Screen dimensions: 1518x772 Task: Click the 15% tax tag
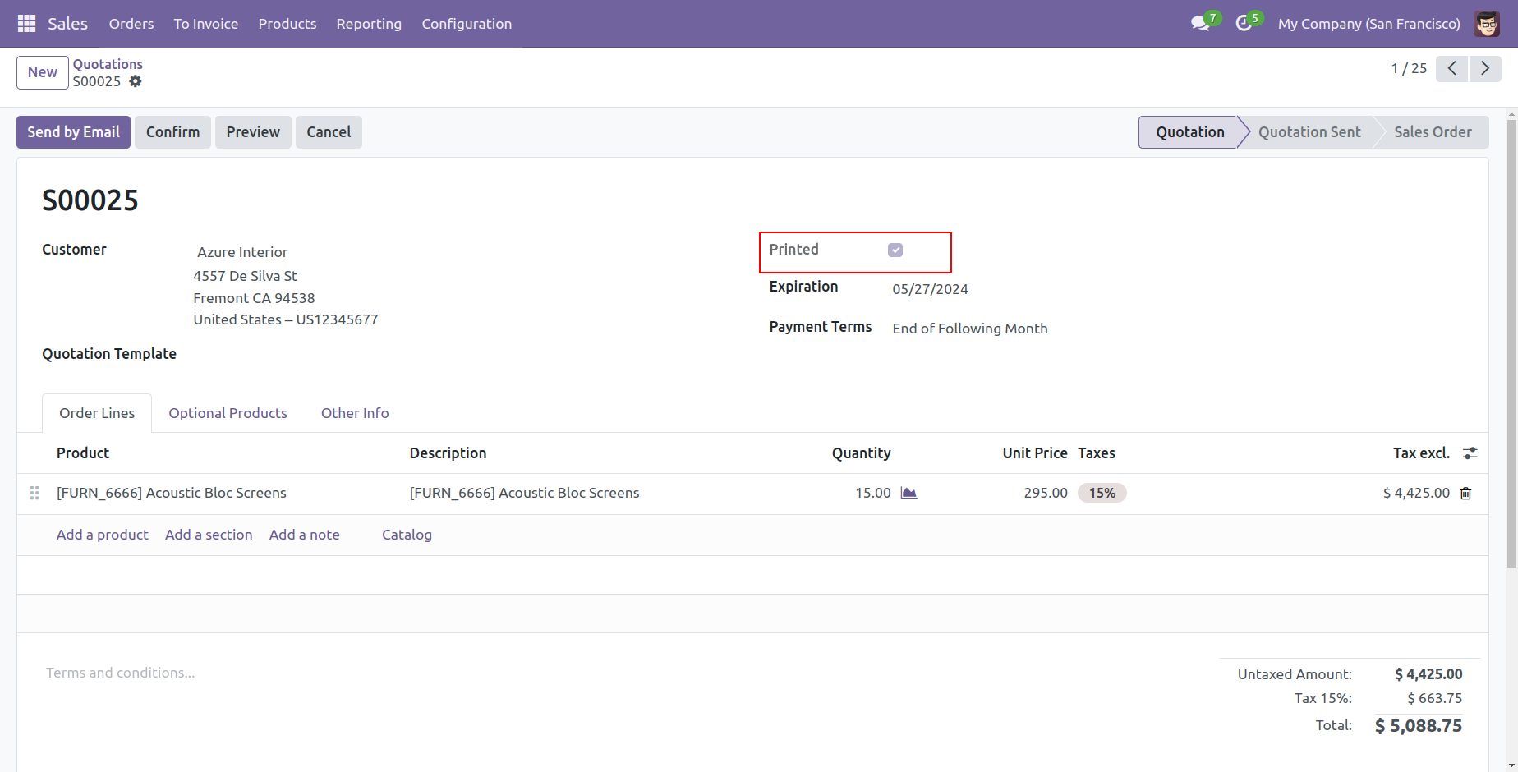click(x=1102, y=493)
